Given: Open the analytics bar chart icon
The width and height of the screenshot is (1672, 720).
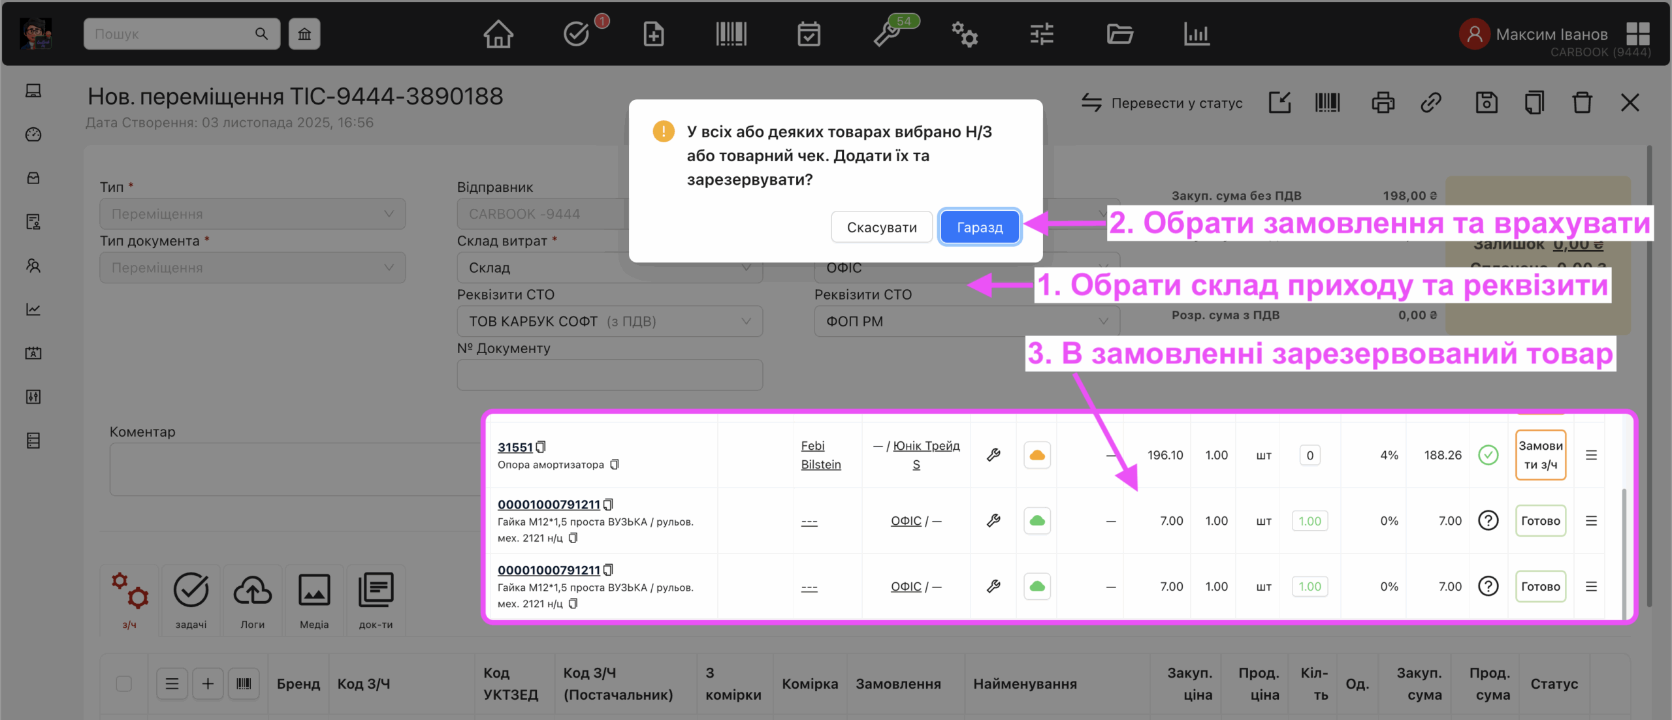Looking at the screenshot, I should pyautogui.click(x=1197, y=34).
